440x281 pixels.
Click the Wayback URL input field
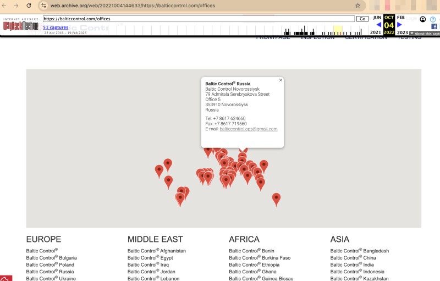click(x=199, y=19)
